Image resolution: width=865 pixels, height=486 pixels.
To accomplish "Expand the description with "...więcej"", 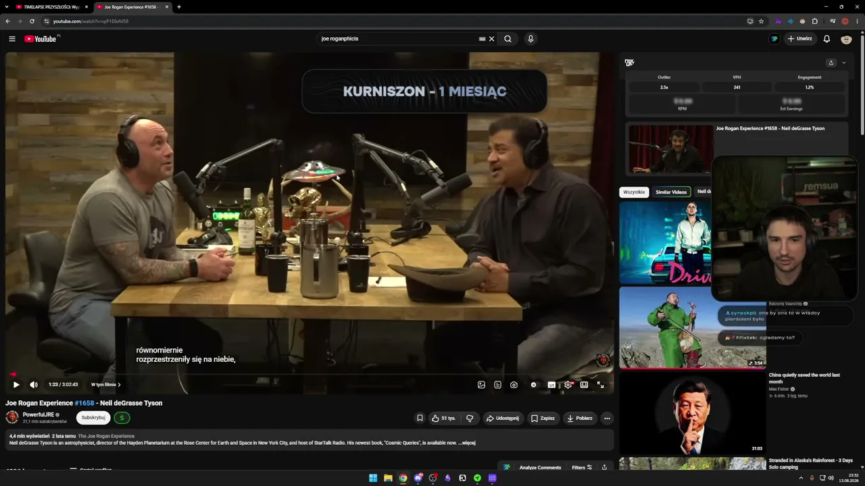I will (x=467, y=443).
